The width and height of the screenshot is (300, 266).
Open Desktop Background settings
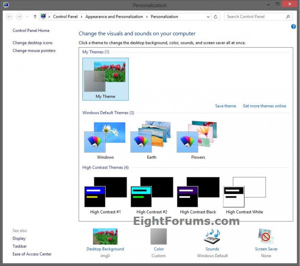(x=105, y=237)
